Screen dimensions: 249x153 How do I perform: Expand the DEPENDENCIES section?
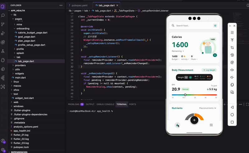[x=19, y=152]
